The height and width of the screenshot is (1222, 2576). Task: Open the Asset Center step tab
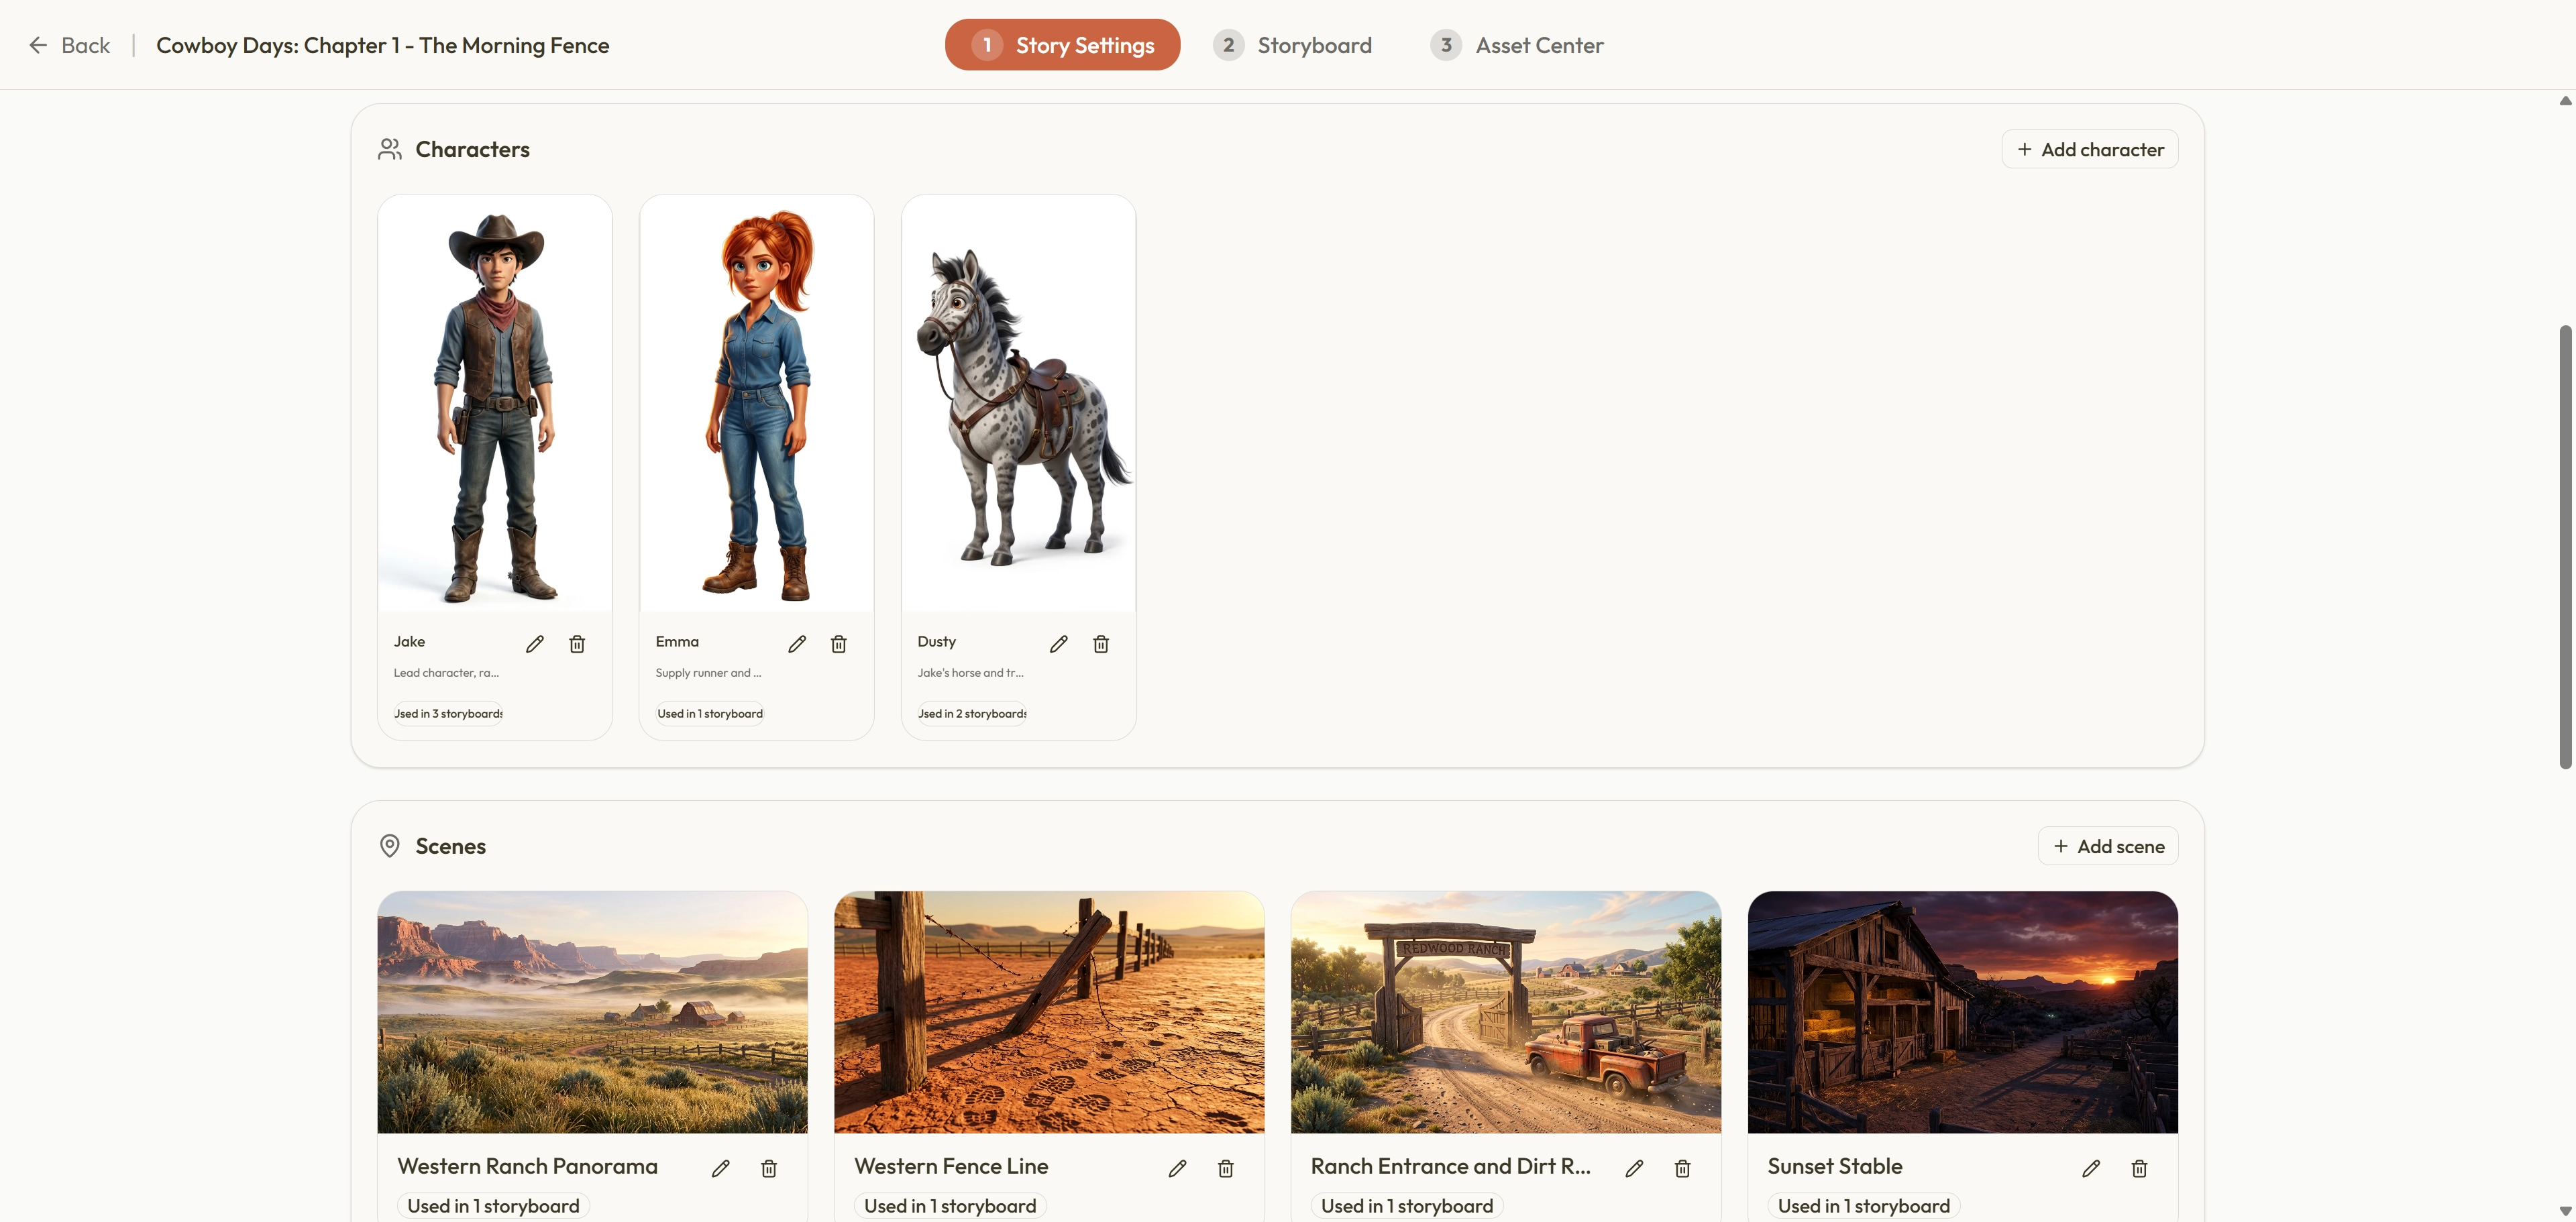pos(1517,45)
